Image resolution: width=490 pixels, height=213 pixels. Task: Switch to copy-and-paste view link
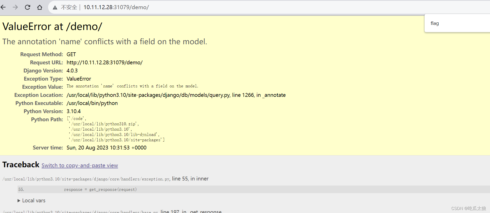[80, 165]
